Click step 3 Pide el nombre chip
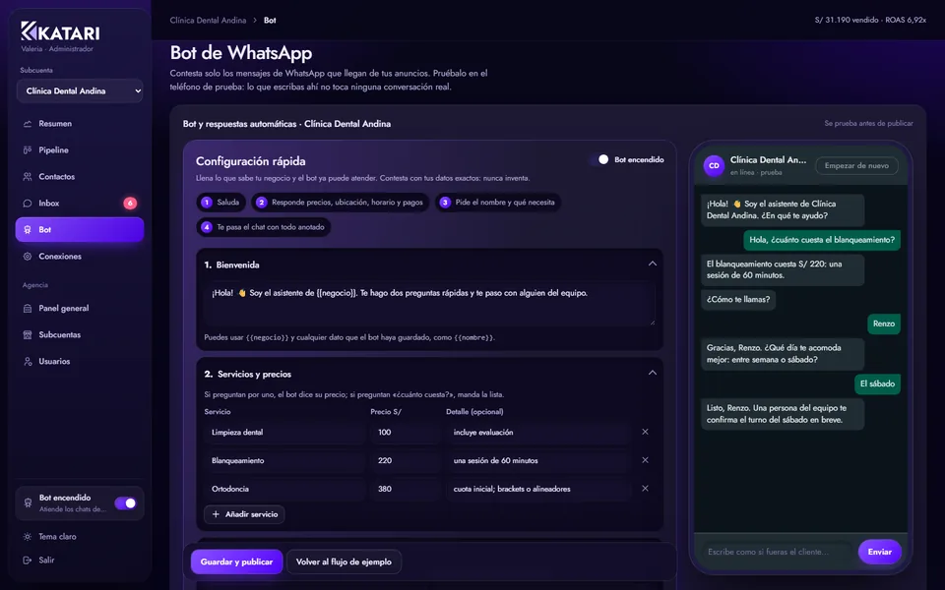The height and width of the screenshot is (590, 945). click(x=498, y=203)
